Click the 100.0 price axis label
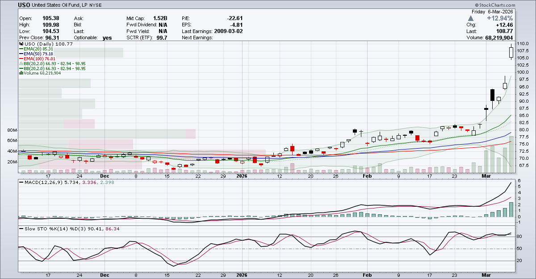Image resolution: width=536 pixels, height=279 pixels. coord(523,72)
